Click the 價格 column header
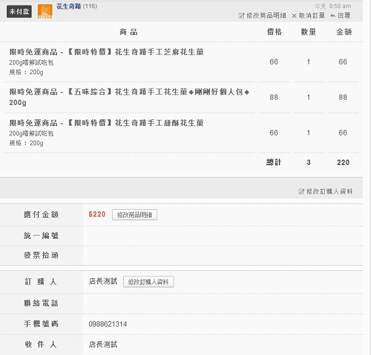The image size is (371, 355). tap(275, 32)
